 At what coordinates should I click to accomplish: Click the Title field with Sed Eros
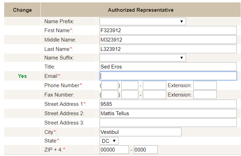click(x=168, y=67)
